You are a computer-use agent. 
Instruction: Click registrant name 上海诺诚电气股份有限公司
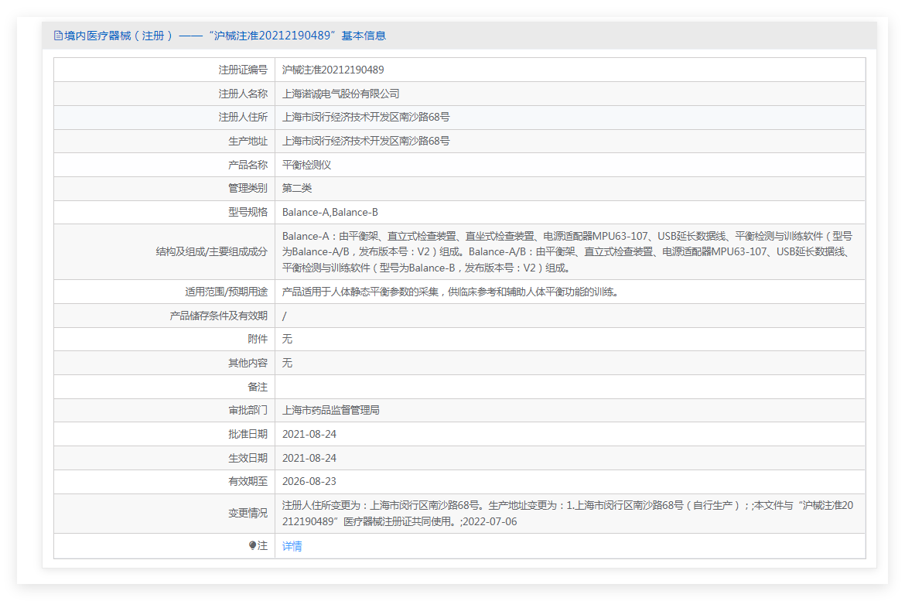(341, 94)
